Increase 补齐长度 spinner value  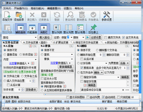tap(23, 89)
